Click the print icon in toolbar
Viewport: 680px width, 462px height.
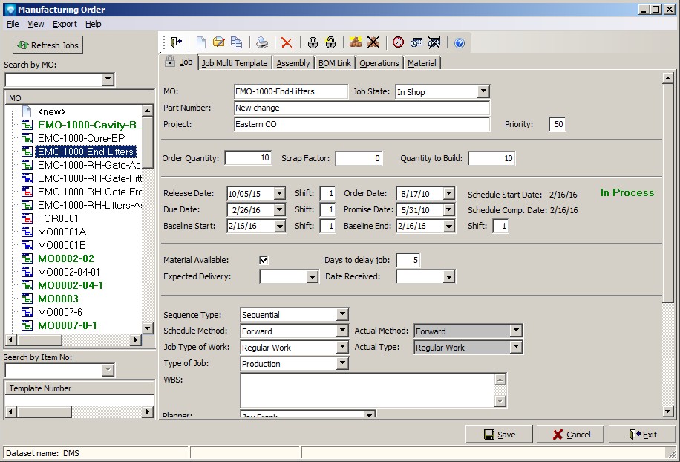[x=262, y=42]
